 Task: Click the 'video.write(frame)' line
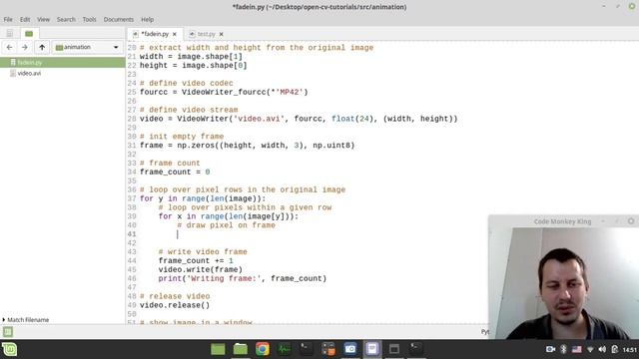click(201, 270)
